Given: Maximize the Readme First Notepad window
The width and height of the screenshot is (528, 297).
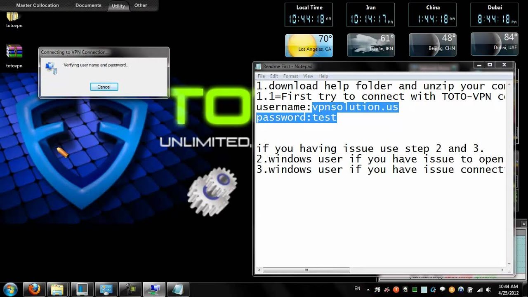Looking at the screenshot, I should pyautogui.click(x=490, y=65).
